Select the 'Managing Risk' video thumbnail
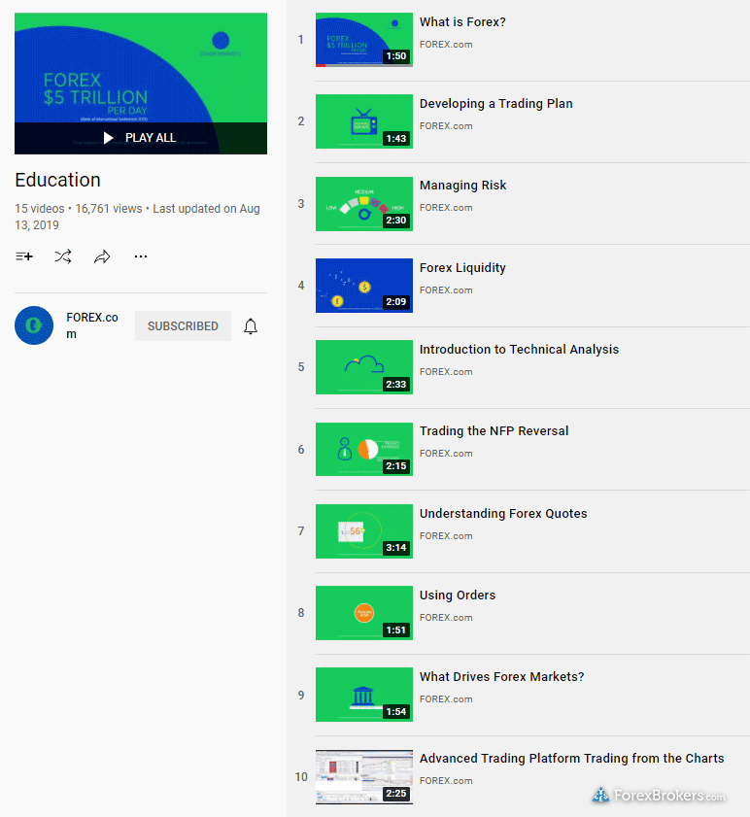Viewport: 750px width, 817px height. pos(364,203)
